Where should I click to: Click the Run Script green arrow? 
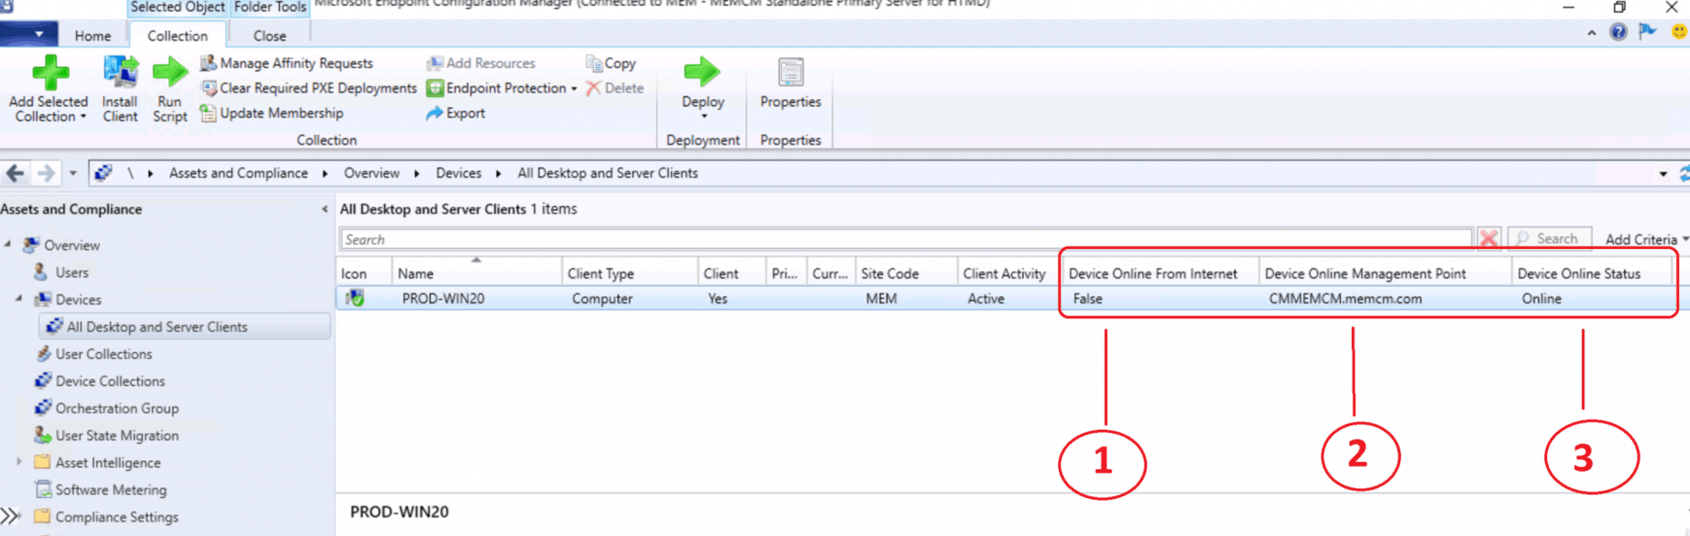pos(170,72)
